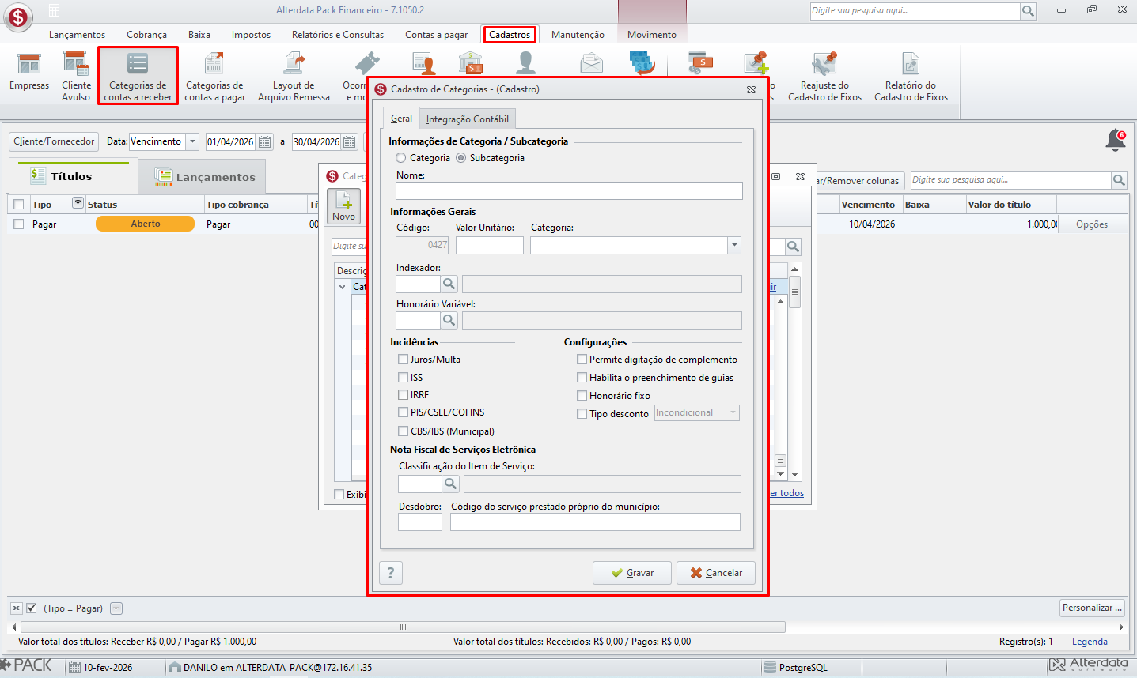This screenshot has height=678, width=1137.
Task: Open the Vencimento date type dropdown
Action: click(192, 141)
